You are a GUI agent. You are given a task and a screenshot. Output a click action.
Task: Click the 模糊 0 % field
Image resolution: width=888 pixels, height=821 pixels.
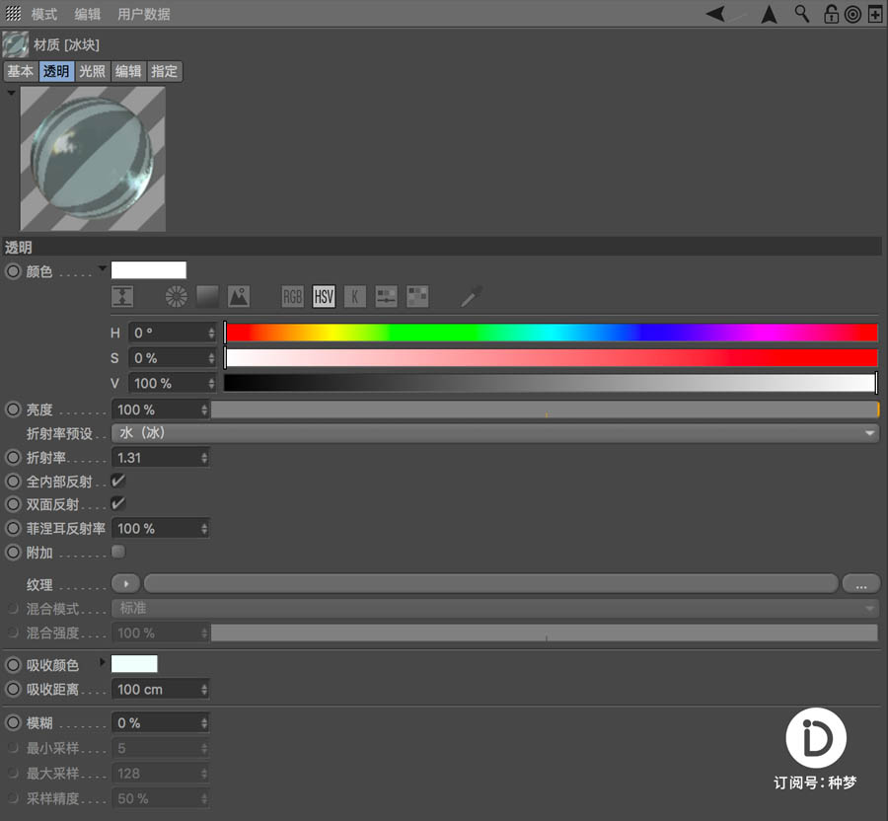click(160, 723)
